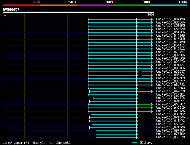Image resolution: width=190 pixels, height=145 pixels.
Task: Click the UniRef100_C6LR31 label
Action: pos(170,124)
